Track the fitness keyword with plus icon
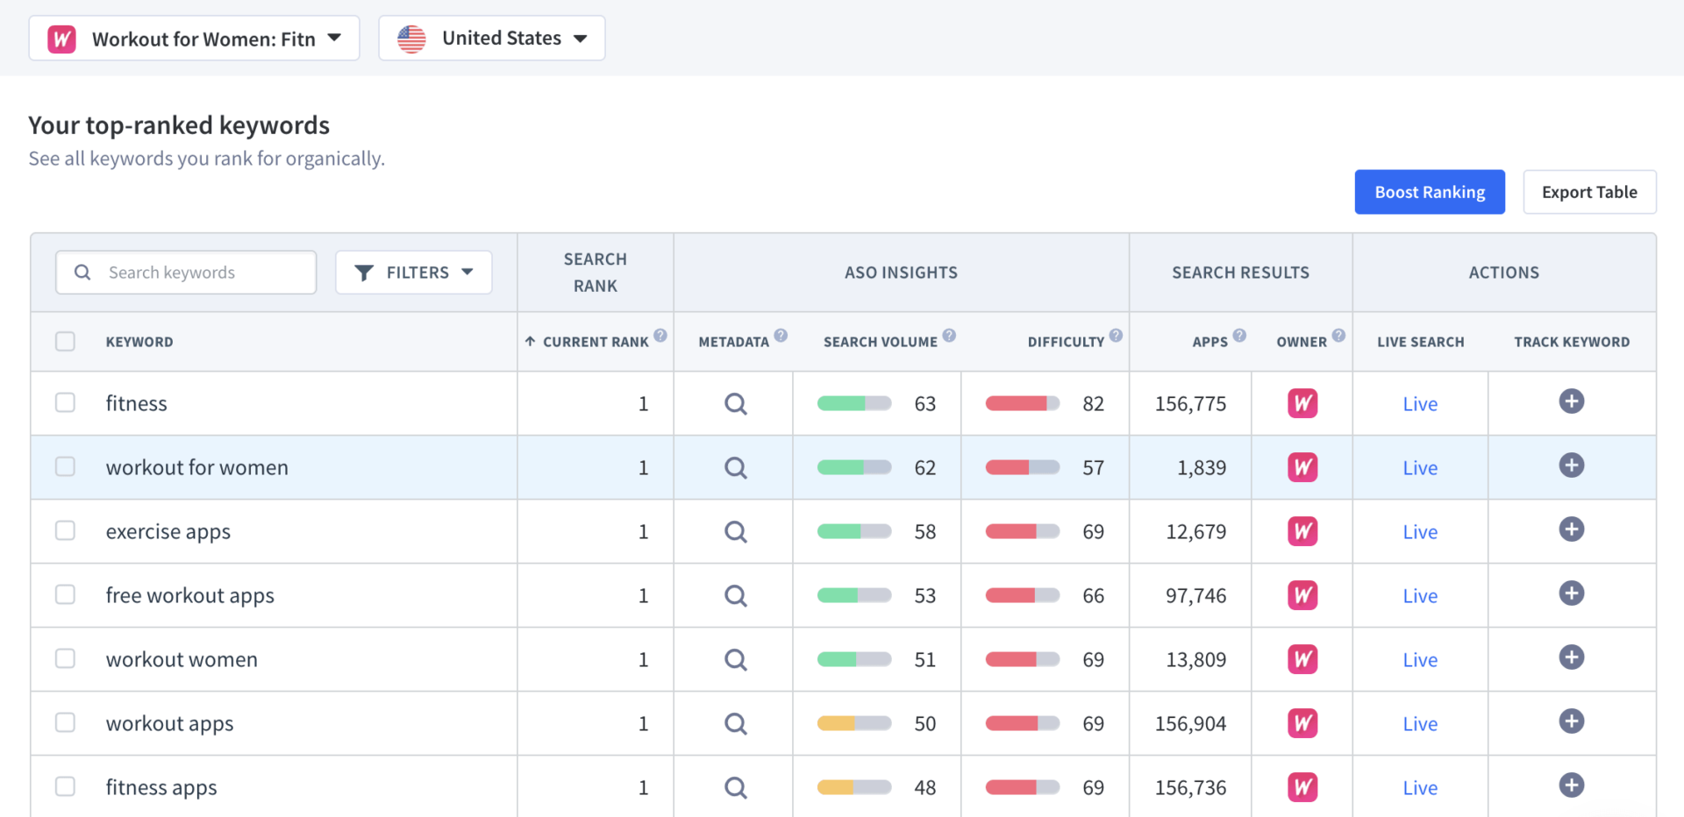Image resolution: width=1684 pixels, height=817 pixels. (x=1571, y=401)
